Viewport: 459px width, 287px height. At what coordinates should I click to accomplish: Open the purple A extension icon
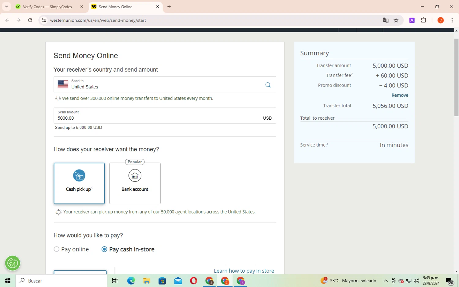[x=412, y=20]
